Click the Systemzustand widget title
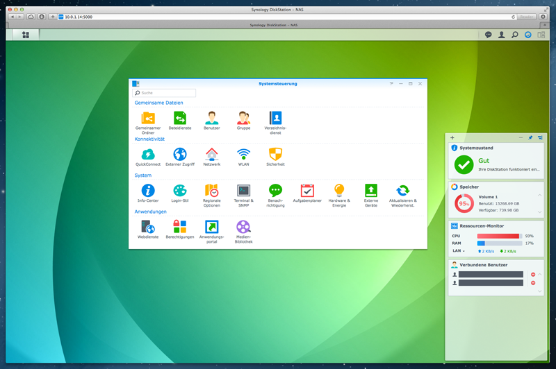 [476, 148]
